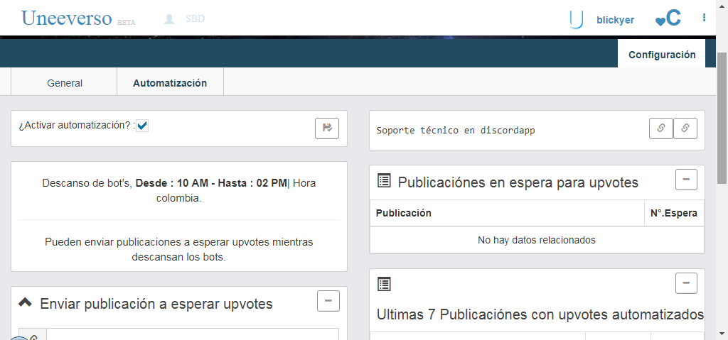Click the 'Desde : 10 AM - Hasta : 02 PM' text
Screen dimensions: 728x340
[211, 183]
